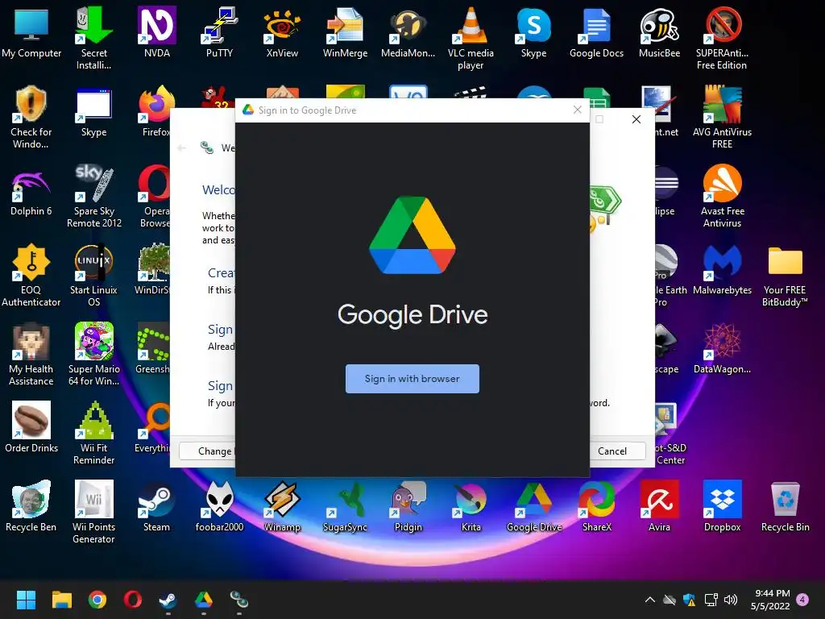The width and height of the screenshot is (825, 619).
Task: Click the Change button in the background window
Action: click(208, 451)
